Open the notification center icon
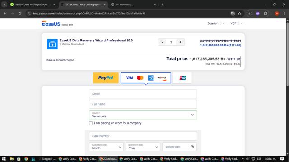Viewport: 289px width, 162px height. point(282,159)
